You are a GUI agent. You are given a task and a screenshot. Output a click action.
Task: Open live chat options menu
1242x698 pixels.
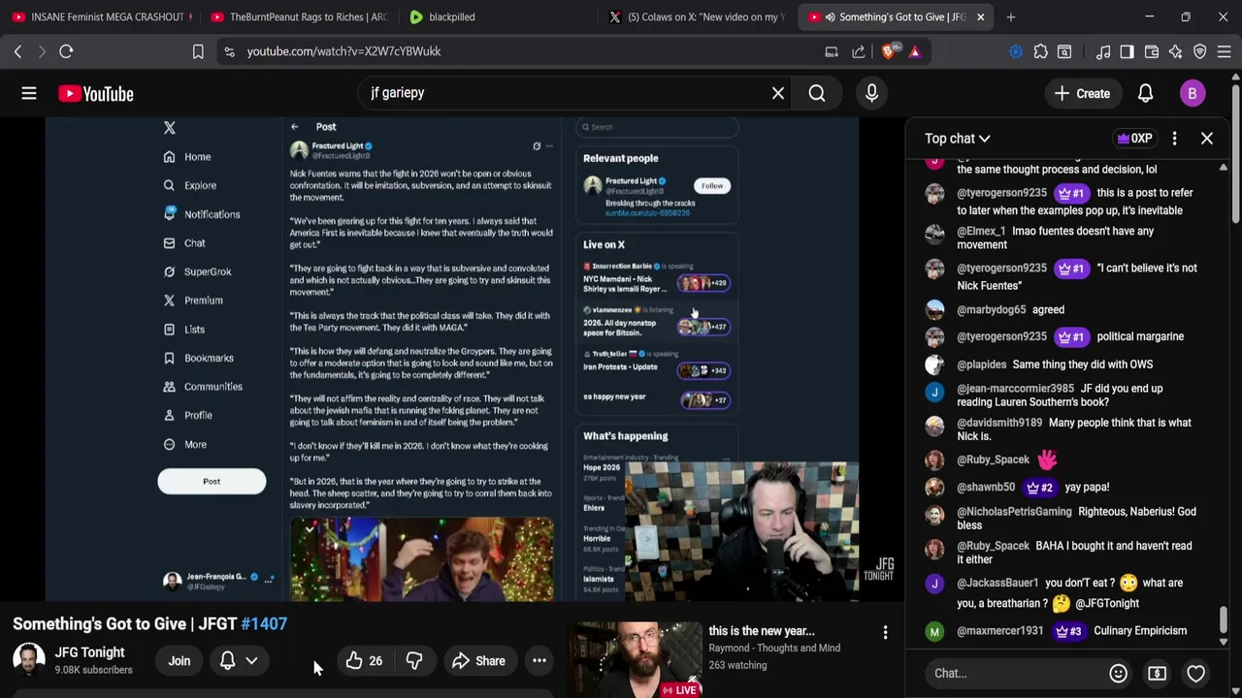(1174, 139)
